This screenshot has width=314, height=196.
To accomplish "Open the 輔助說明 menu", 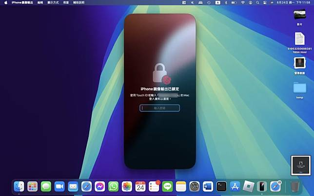I will pyautogui.click(x=79, y=2).
